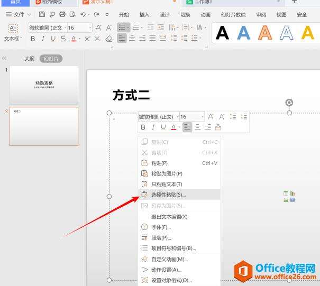Click the Print icon in quick access toolbar

[62, 14]
